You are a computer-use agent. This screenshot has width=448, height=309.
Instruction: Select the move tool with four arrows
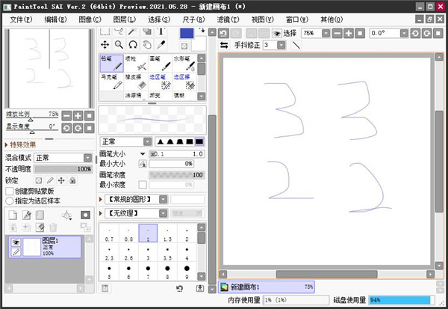(105, 45)
